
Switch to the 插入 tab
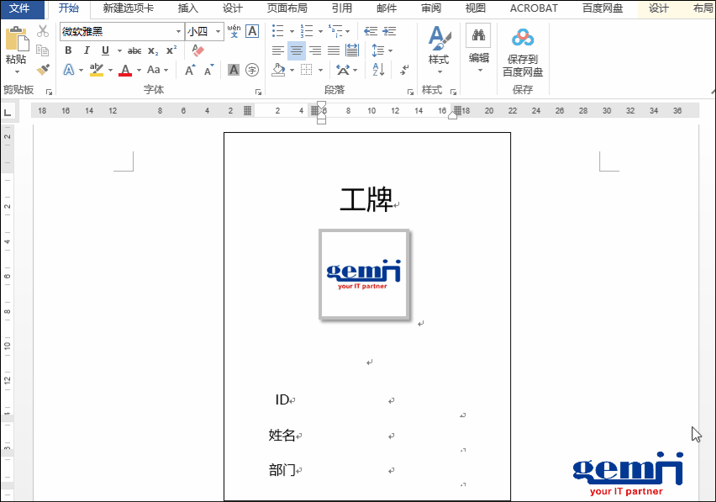188,8
